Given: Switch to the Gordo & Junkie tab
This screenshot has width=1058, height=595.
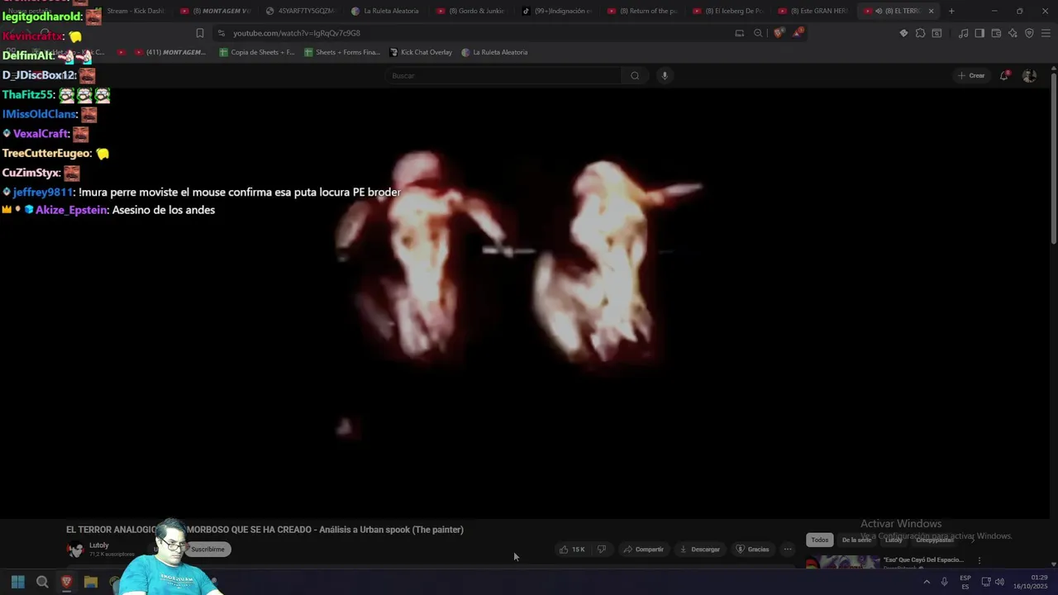Looking at the screenshot, I should (471, 11).
